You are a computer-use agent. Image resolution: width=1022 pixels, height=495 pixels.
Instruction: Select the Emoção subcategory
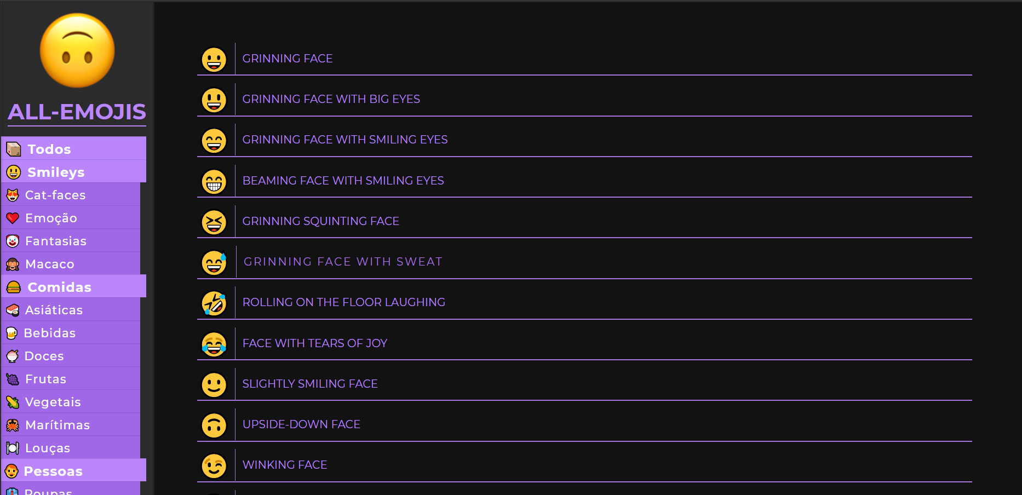[x=51, y=218]
